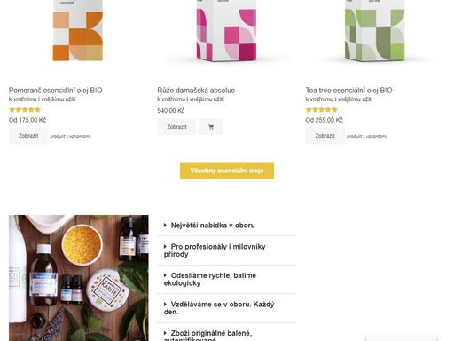Expand 'Vzděláváme se v oboru' section
Viewport: 454px width, 341px height.
(227, 308)
